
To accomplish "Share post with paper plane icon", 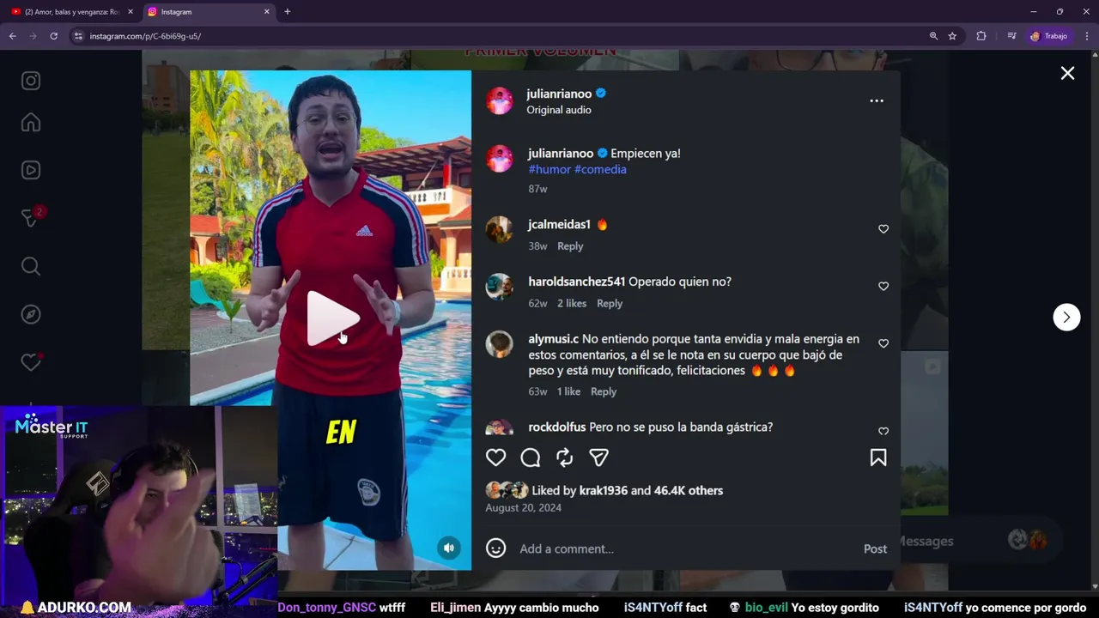I will (x=599, y=457).
